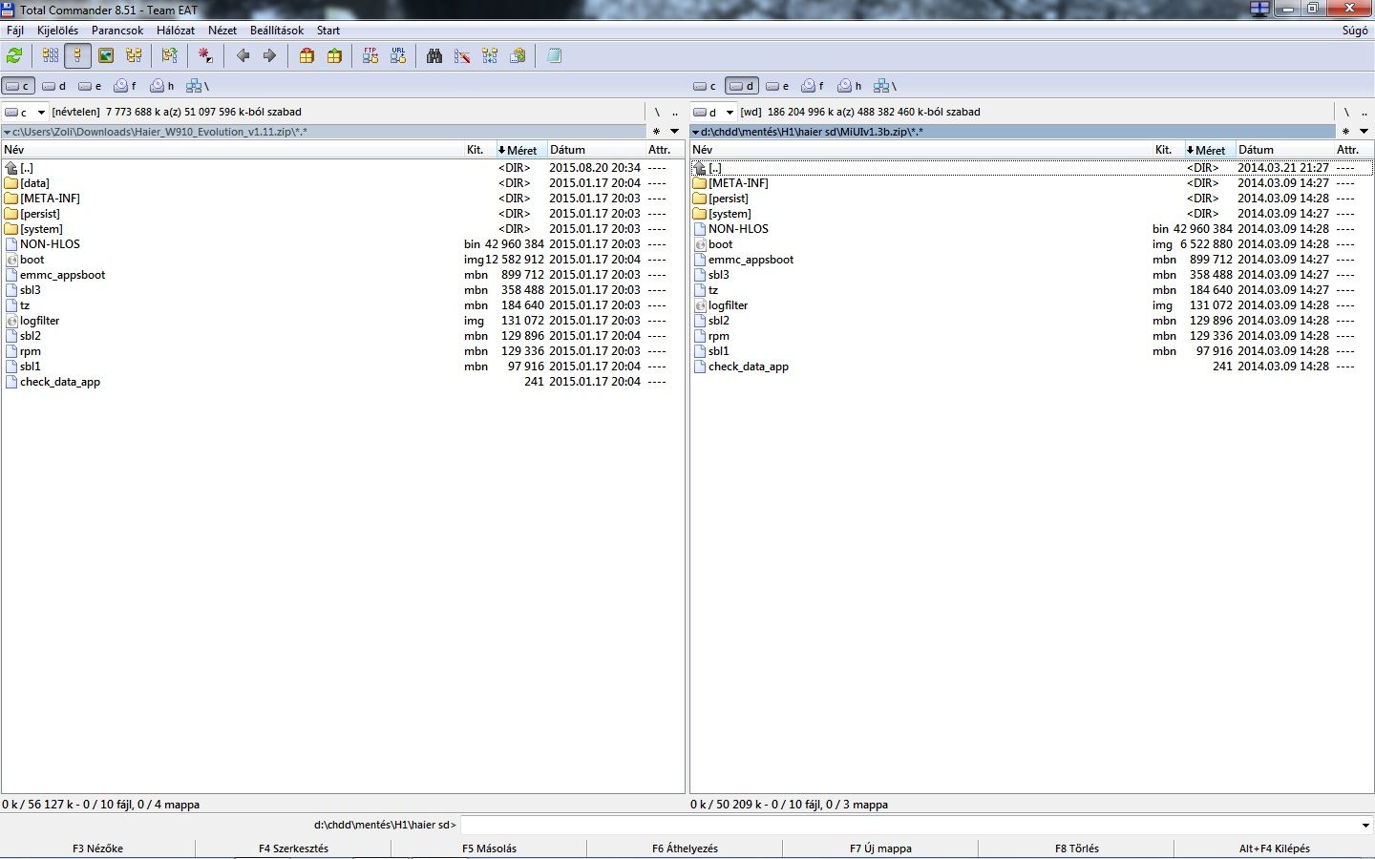Switch to brief file-names-only view icon
This screenshot has height=859, width=1375.
click(51, 56)
